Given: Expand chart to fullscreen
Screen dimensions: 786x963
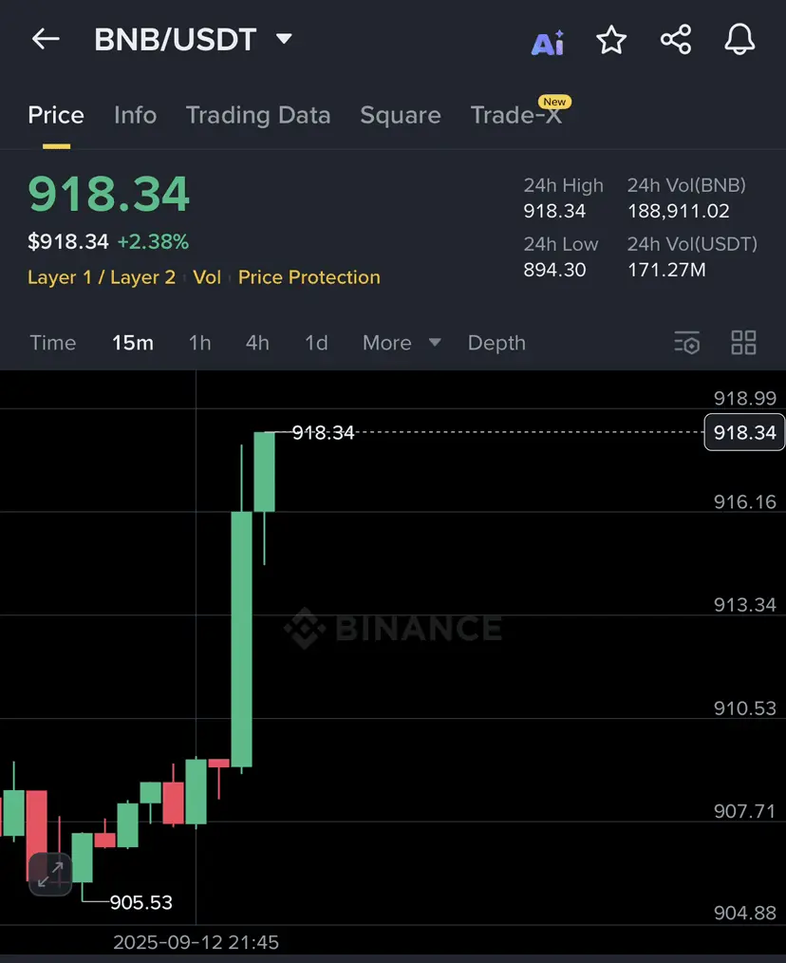Looking at the screenshot, I should [50, 874].
